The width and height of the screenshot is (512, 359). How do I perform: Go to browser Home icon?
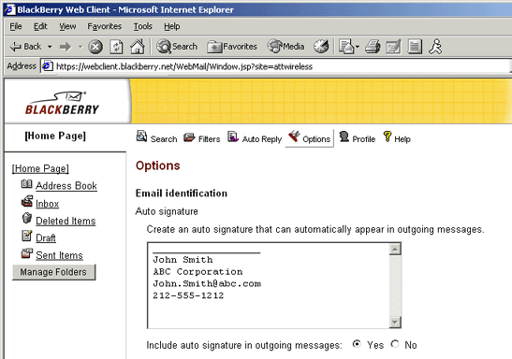click(138, 47)
